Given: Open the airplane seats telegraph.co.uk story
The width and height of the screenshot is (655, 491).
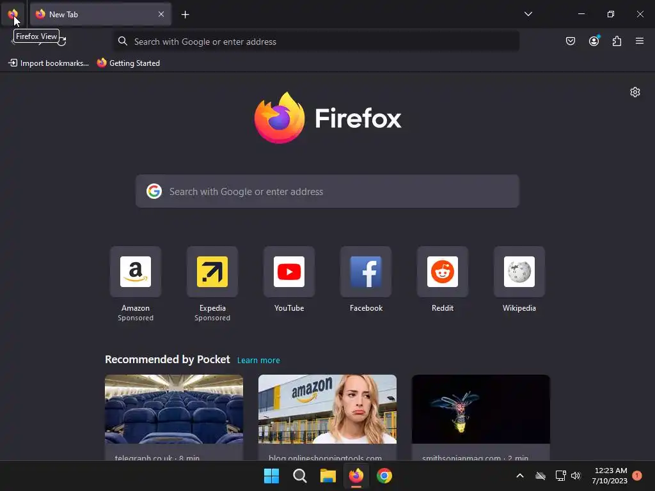Looking at the screenshot, I should (174, 417).
